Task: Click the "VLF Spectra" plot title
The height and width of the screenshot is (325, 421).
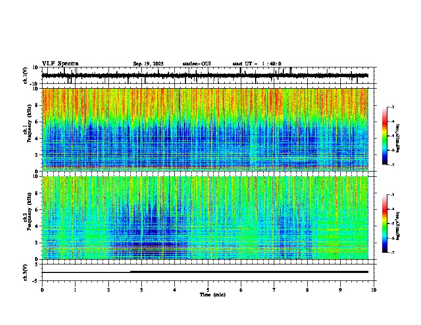Action: coord(60,64)
